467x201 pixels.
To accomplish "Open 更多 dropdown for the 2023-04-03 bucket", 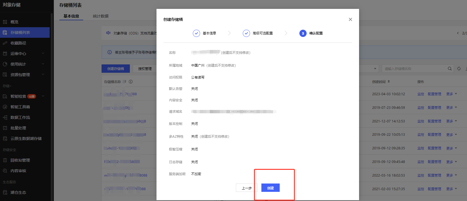I will [451, 94].
